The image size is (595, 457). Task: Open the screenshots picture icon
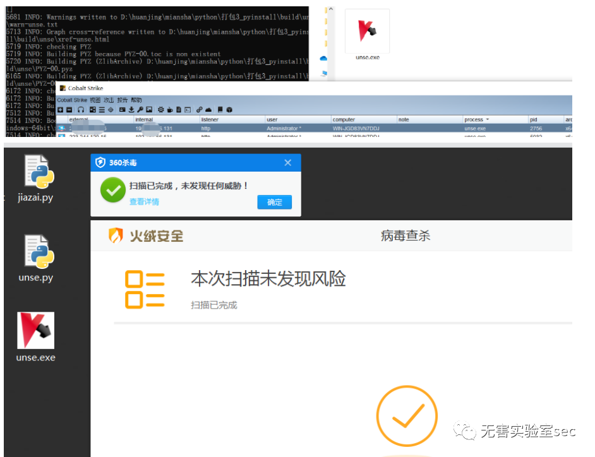149,110
